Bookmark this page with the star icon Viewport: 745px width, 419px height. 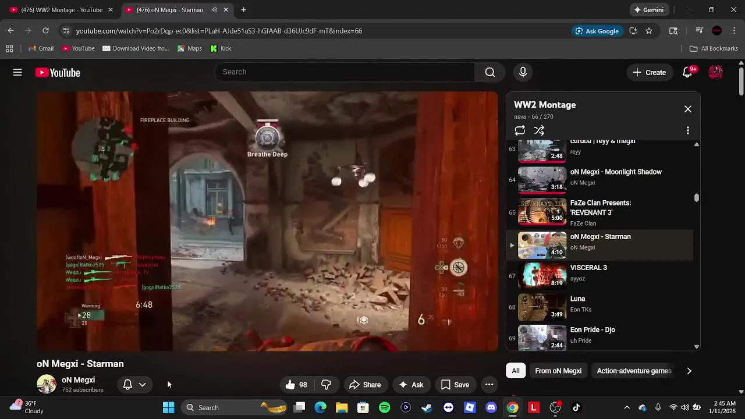click(x=649, y=31)
